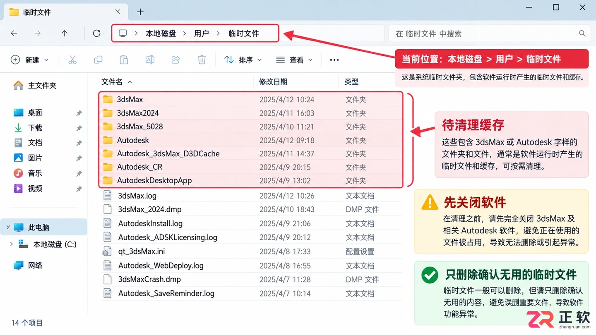Screen dimensions: 596x335
Task: Click the Paste clipboard icon
Action: tap(124, 60)
